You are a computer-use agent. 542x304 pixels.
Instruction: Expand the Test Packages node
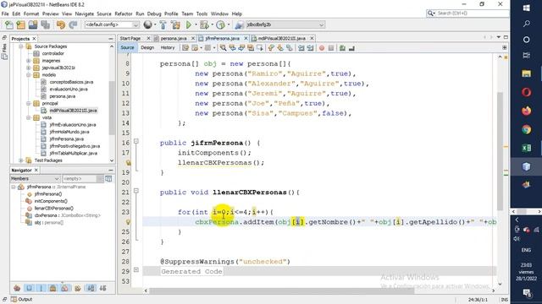[x=21, y=160]
